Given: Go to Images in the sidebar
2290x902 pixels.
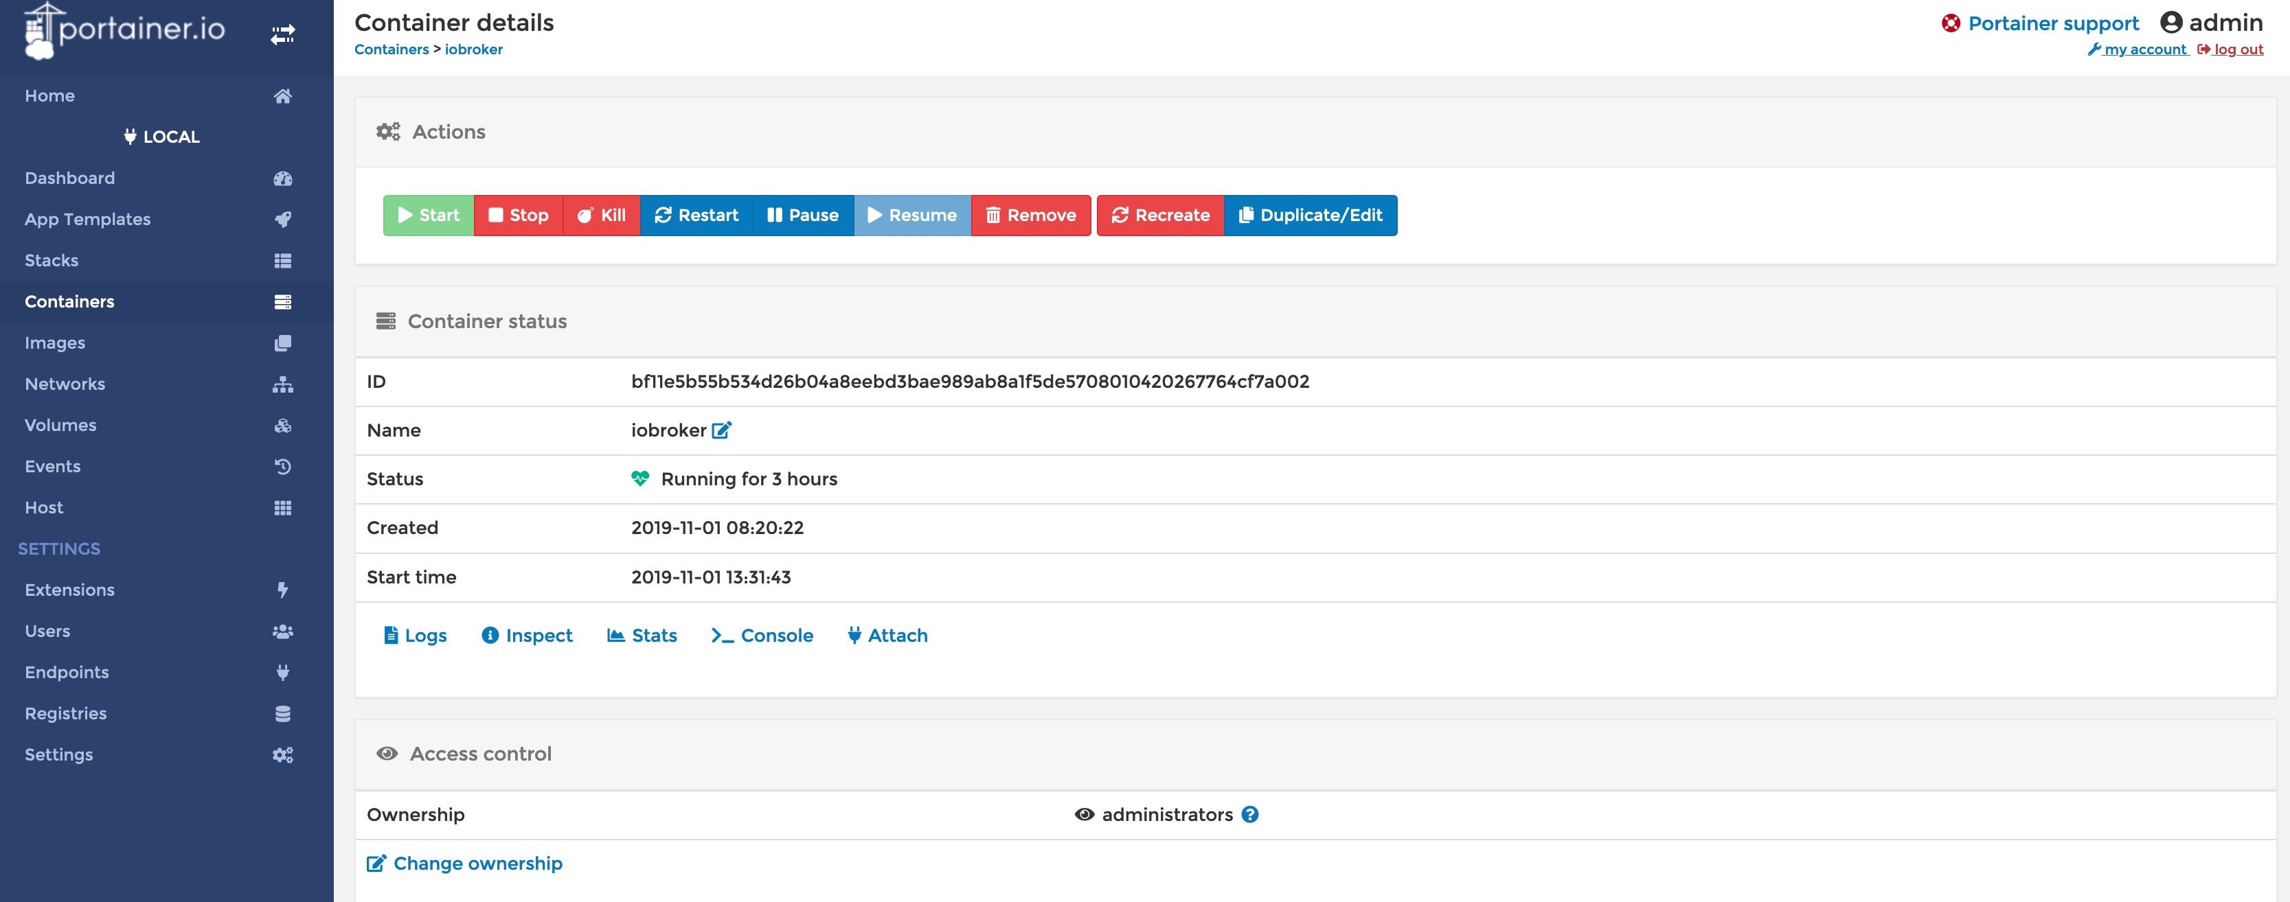Looking at the screenshot, I should pyautogui.click(x=55, y=343).
